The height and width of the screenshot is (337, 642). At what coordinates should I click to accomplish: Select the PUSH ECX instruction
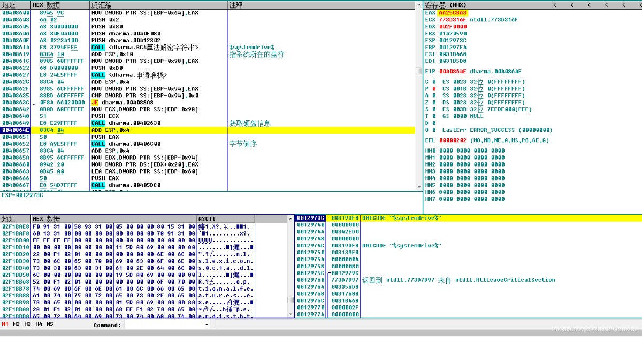coord(105,116)
